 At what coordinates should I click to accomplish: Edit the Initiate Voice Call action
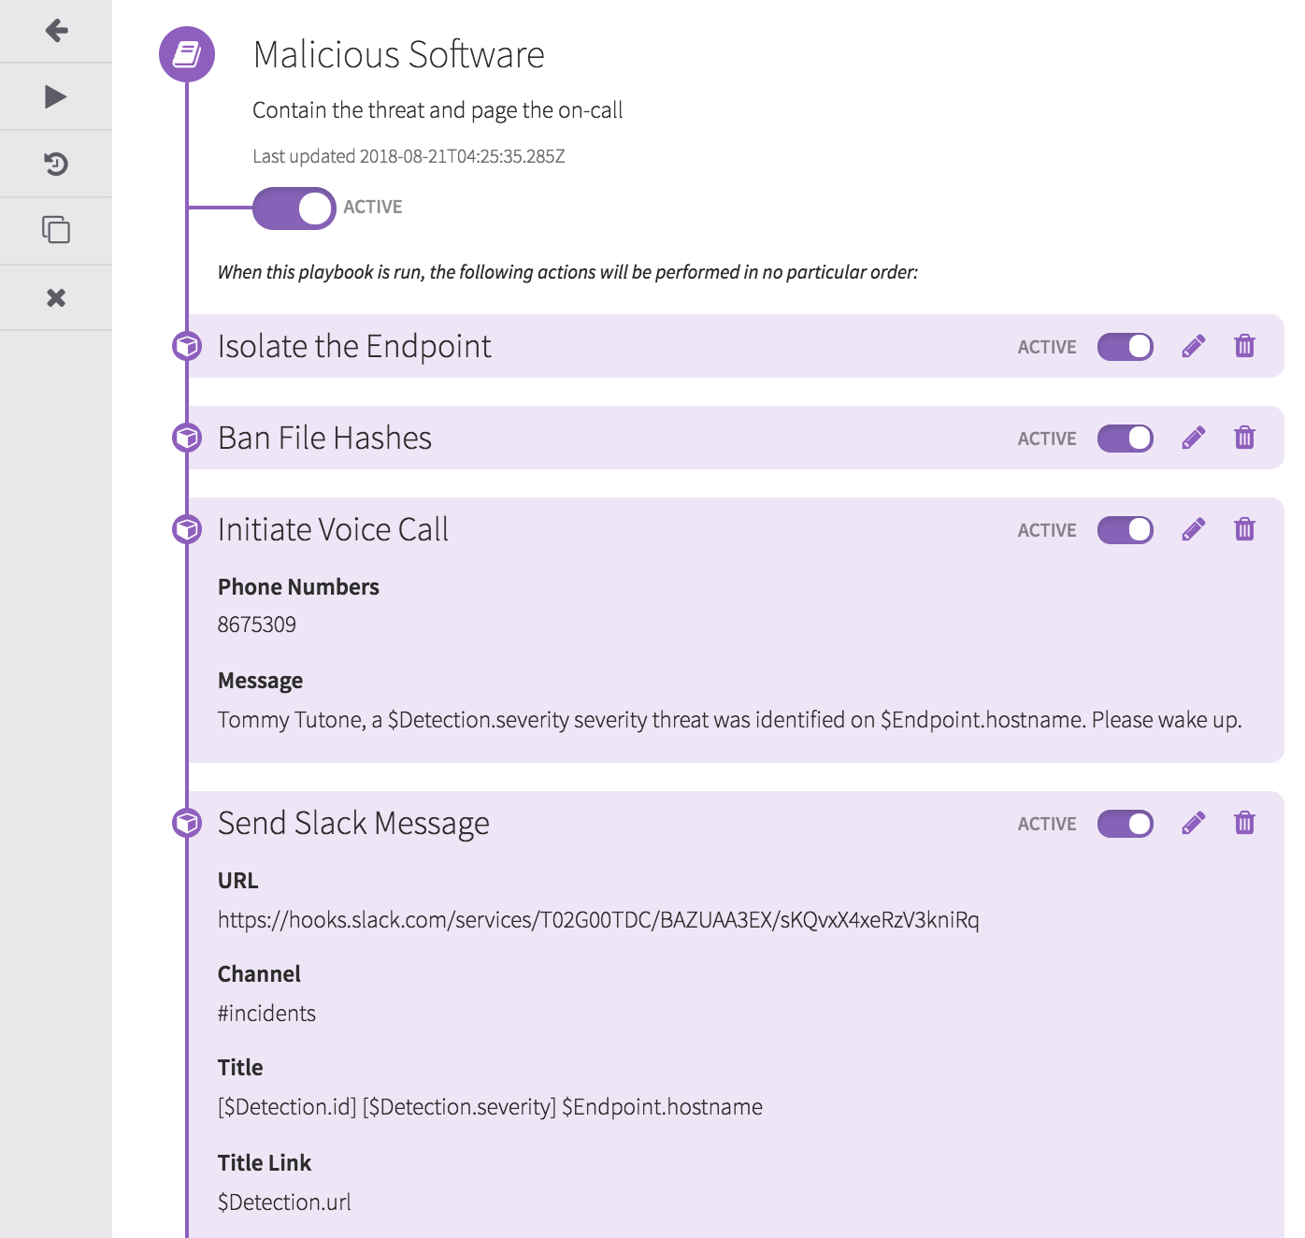[x=1193, y=530]
